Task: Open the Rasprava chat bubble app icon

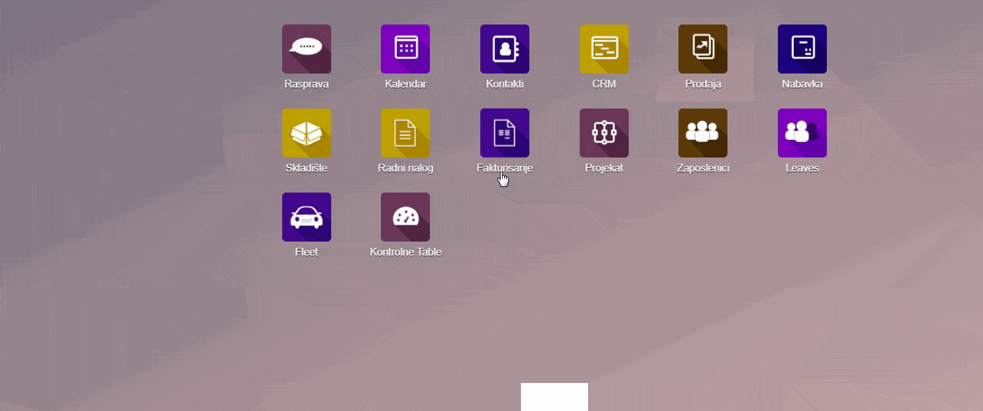Action: 306,49
